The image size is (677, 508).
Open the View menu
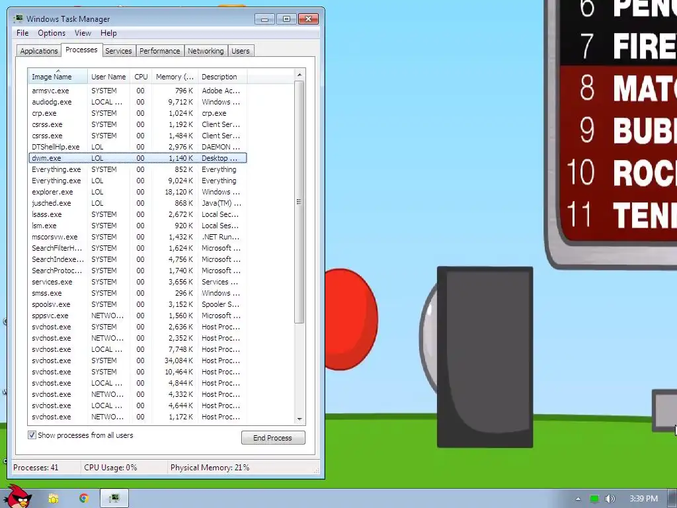[83, 33]
